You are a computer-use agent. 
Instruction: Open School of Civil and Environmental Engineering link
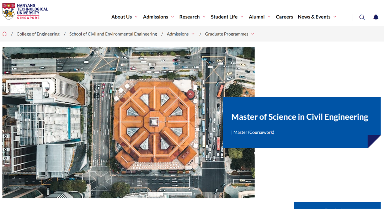113,34
